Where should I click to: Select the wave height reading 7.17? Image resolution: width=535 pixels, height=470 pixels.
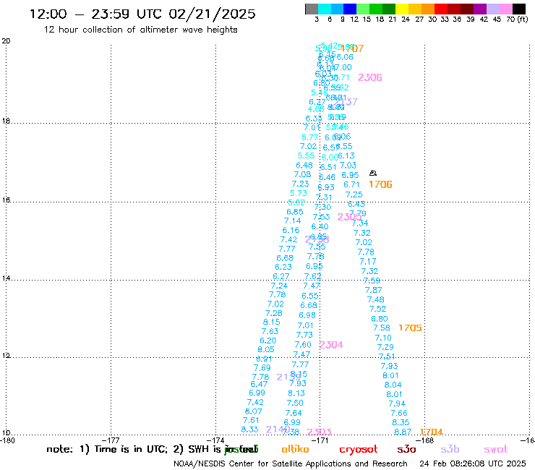pyautogui.click(x=368, y=262)
